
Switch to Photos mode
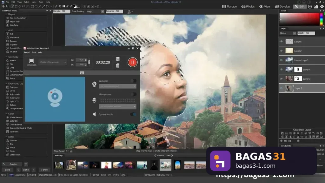click(248, 7)
